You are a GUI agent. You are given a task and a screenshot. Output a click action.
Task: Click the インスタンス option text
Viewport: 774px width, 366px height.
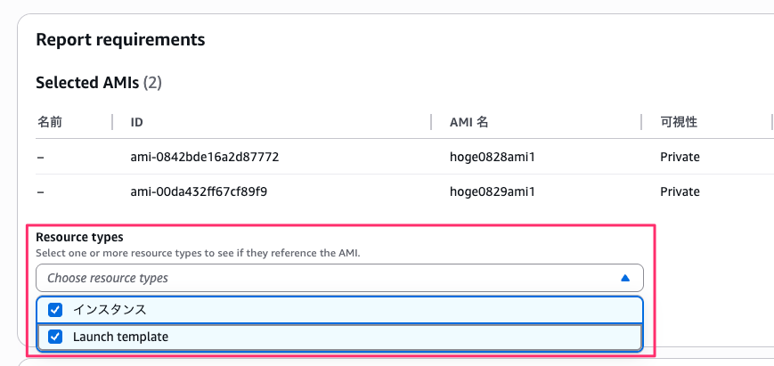(110, 310)
